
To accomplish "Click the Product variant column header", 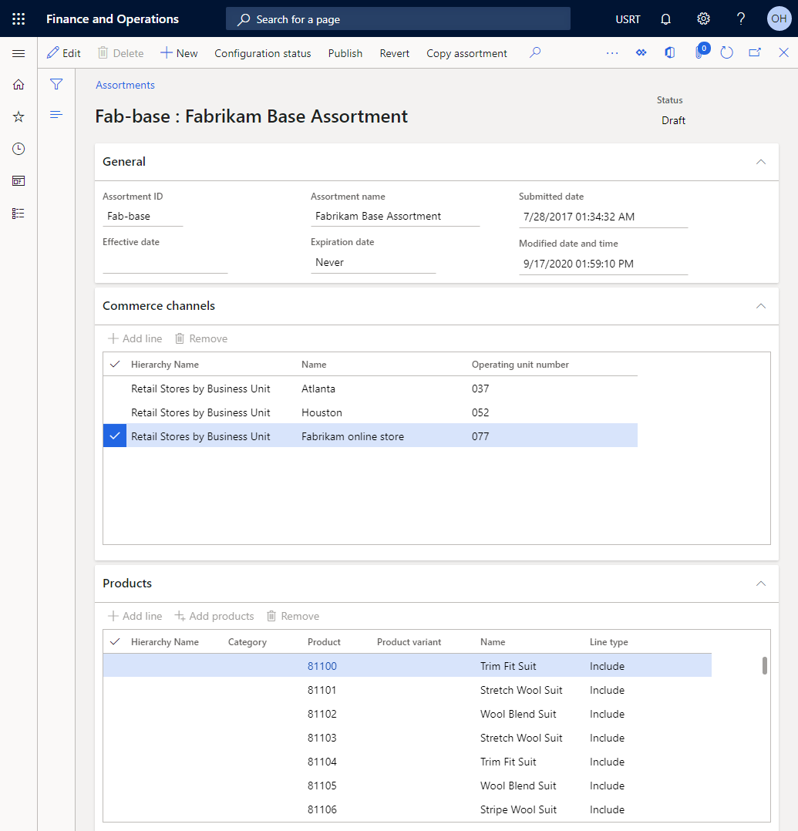I will [x=409, y=642].
